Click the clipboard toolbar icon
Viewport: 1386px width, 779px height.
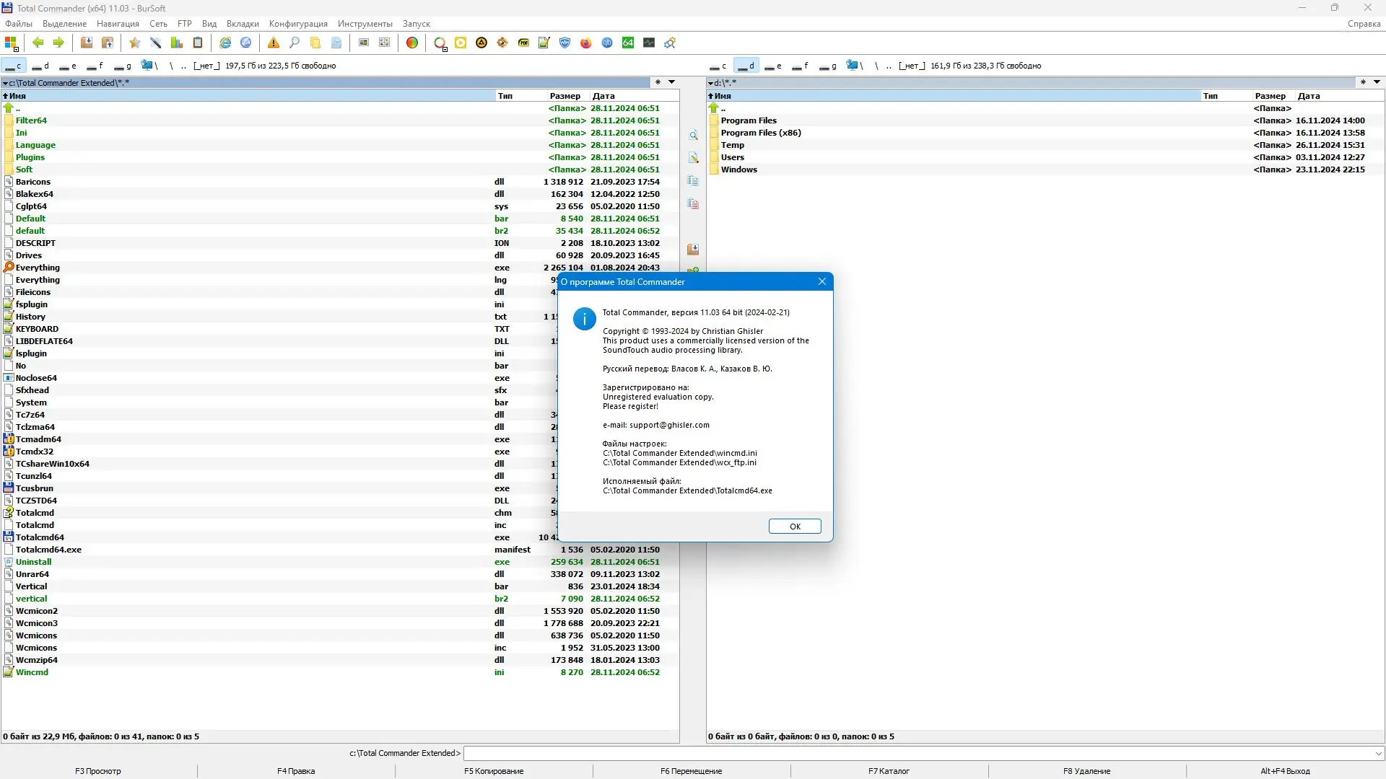pyautogui.click(x=198, y=43)
